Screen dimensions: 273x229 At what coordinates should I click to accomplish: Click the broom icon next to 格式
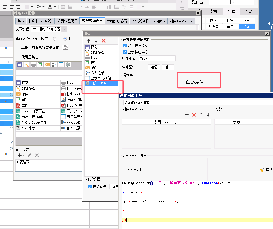coord(262,170)
